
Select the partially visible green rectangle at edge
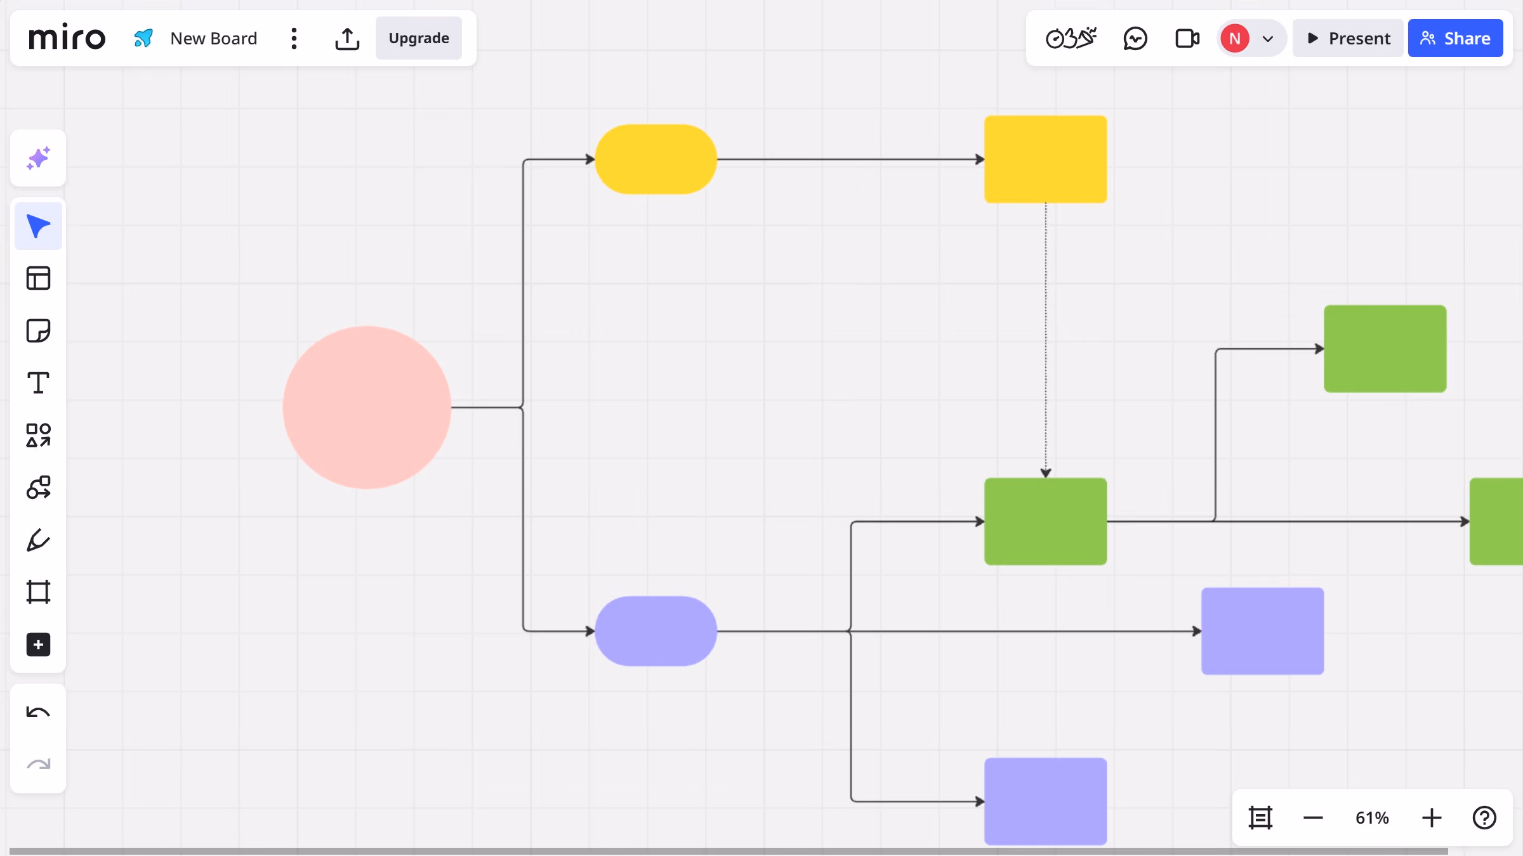(1496, 521)
